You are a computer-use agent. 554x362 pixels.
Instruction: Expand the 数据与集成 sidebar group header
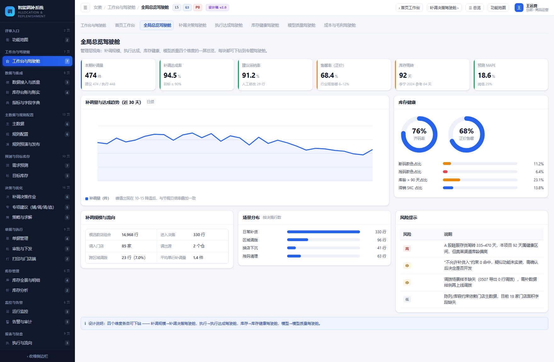tap(37, 73)
